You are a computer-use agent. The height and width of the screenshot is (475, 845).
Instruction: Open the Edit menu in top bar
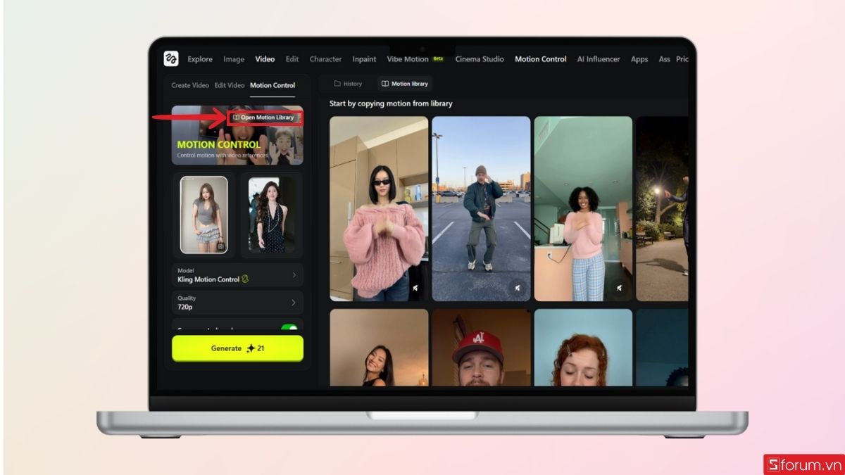[292, 59]
